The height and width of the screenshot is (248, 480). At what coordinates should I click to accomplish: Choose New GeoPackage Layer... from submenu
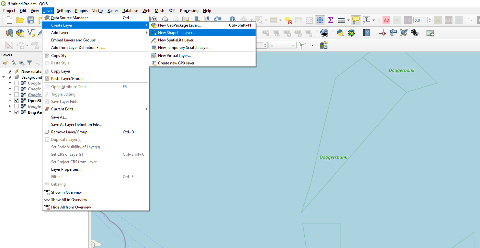pos(203,25)
